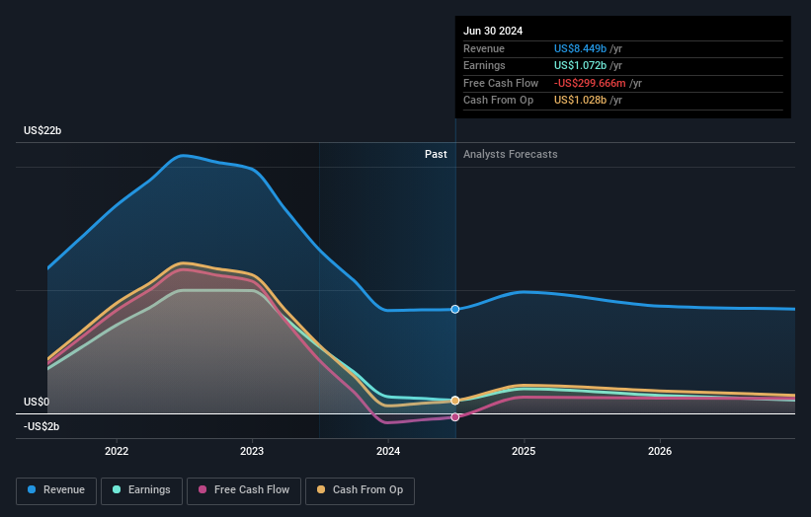Screen dimensions: 811x517
Task: Click the Past section label
Action: pyautogui.click(x=436, y=155)
